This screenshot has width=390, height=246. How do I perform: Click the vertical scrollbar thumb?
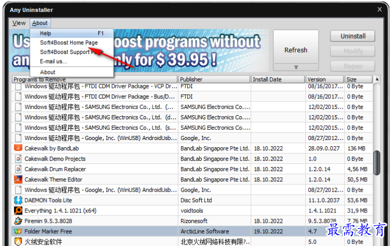(377, 163)
